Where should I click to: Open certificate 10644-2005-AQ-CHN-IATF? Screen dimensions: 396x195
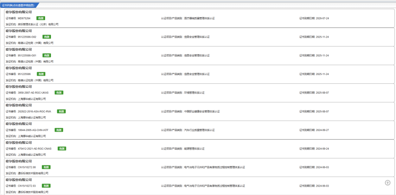point(33,130)
